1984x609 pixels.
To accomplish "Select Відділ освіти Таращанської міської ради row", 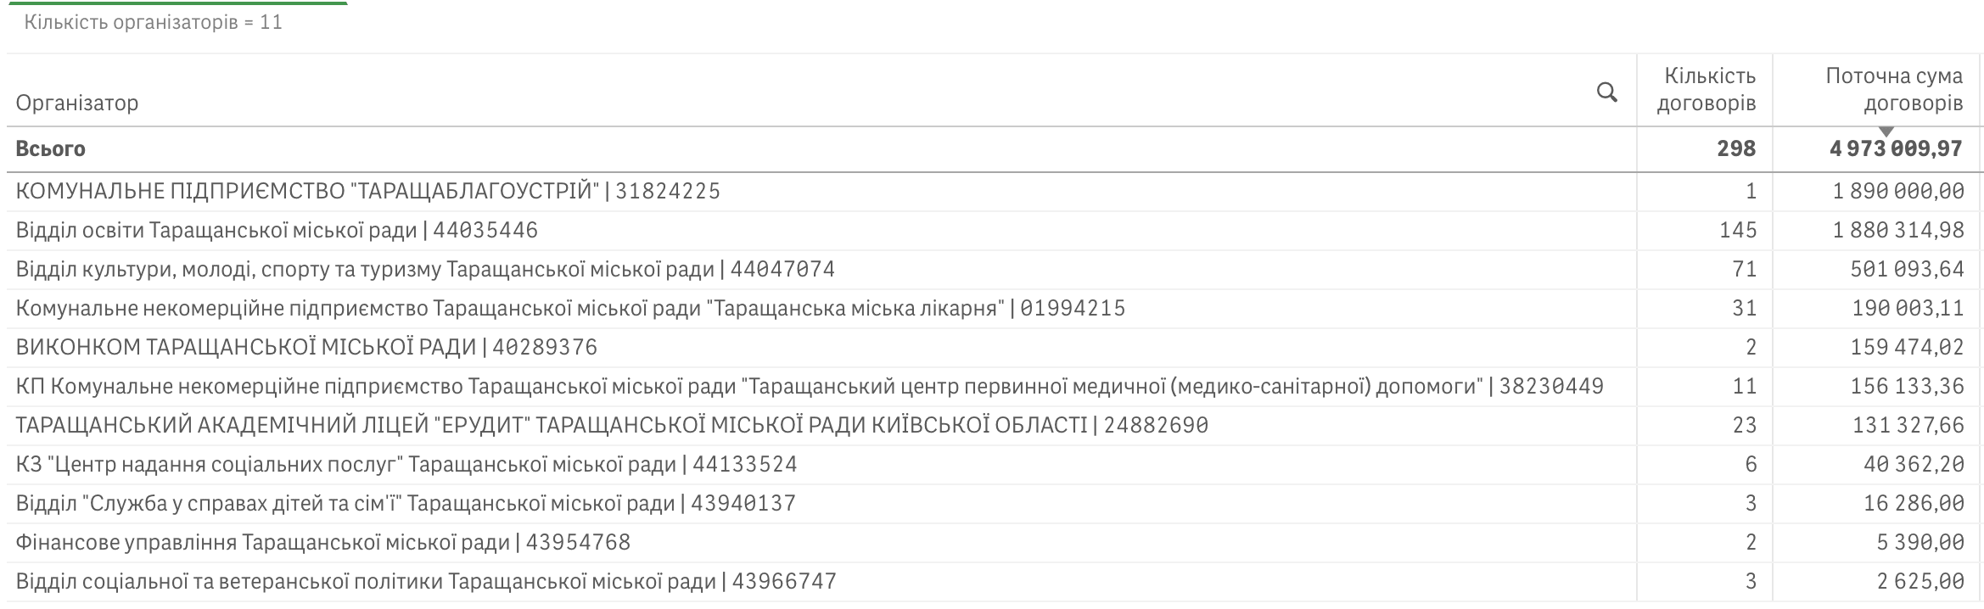I will (277, 230).
